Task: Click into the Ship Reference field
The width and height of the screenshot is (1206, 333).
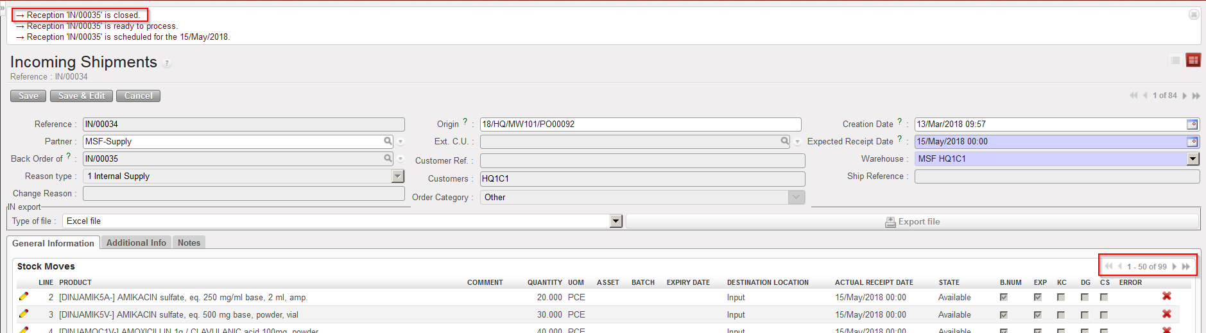Action: point(1056,176)
